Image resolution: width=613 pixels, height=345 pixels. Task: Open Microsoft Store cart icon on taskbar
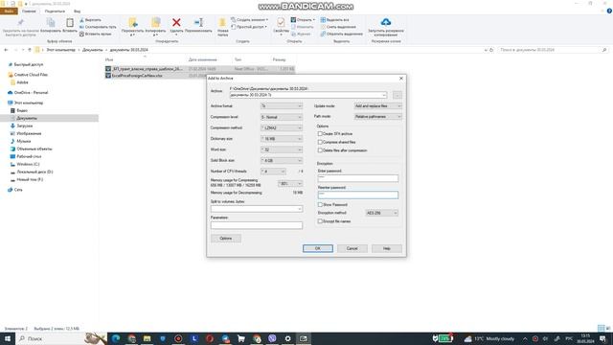click(240, 338)
